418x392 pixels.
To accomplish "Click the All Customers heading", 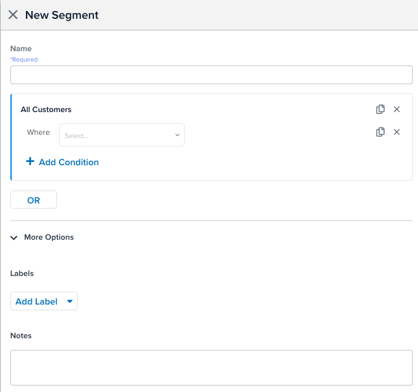I will click(46, 110).
